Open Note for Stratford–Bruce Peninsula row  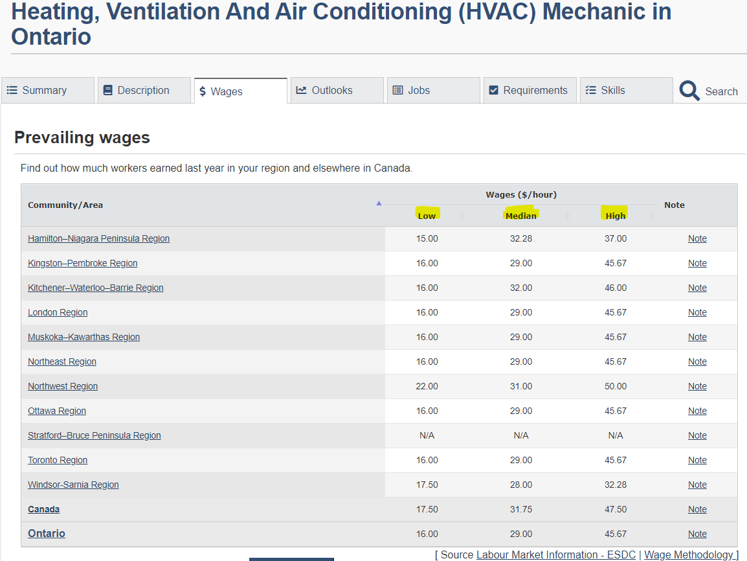[x=697, y=435]
